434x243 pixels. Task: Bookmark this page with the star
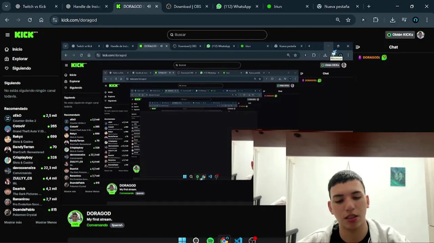pyautogui.click(x=348, y=20)
